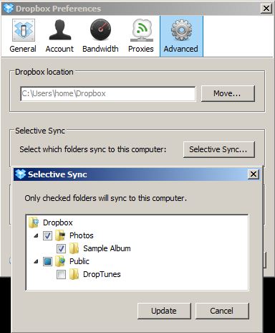Click Dropbox logo in Preferences title bar
Screen dimensions: 275x333
9,9
